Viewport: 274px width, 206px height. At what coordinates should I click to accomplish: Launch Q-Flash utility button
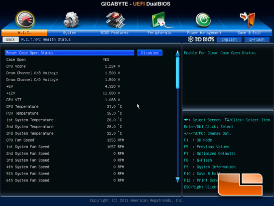pyautogui.click(x=257, y=39)
